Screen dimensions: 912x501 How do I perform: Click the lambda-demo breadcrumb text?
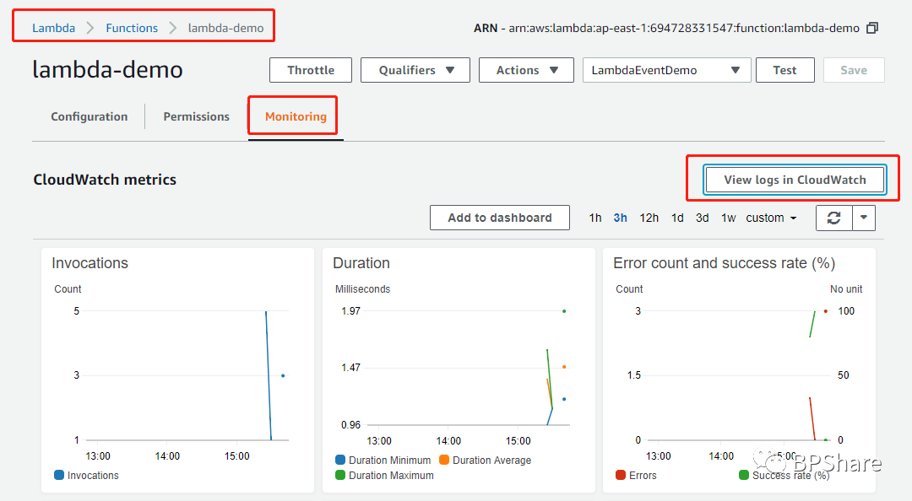pos(225,28)
